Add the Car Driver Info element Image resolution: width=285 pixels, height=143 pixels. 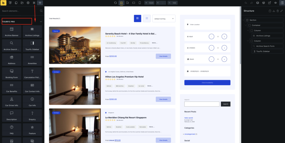point(12,101)
